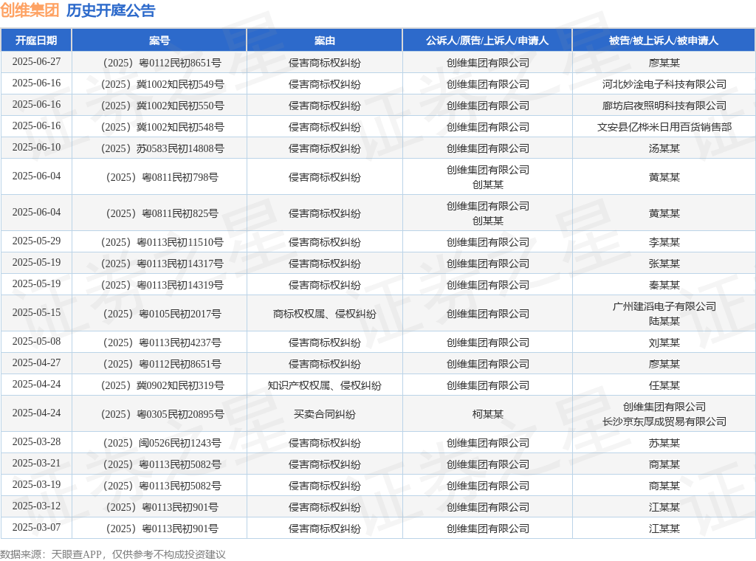Select case number 粤0811民初798号
This screenshot has width=756, height=561.
162,177
